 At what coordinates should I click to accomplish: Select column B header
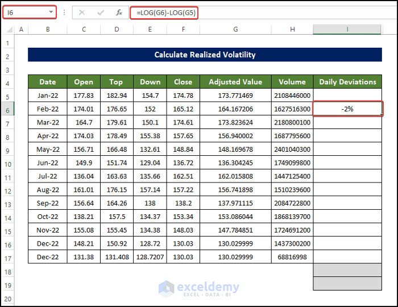click(x=48, y=30)
